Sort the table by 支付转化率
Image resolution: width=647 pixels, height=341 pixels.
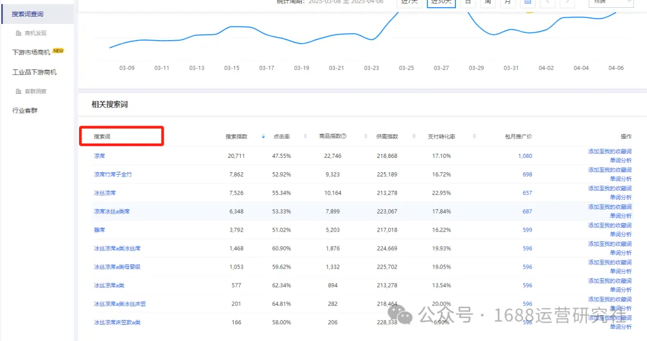474,136
